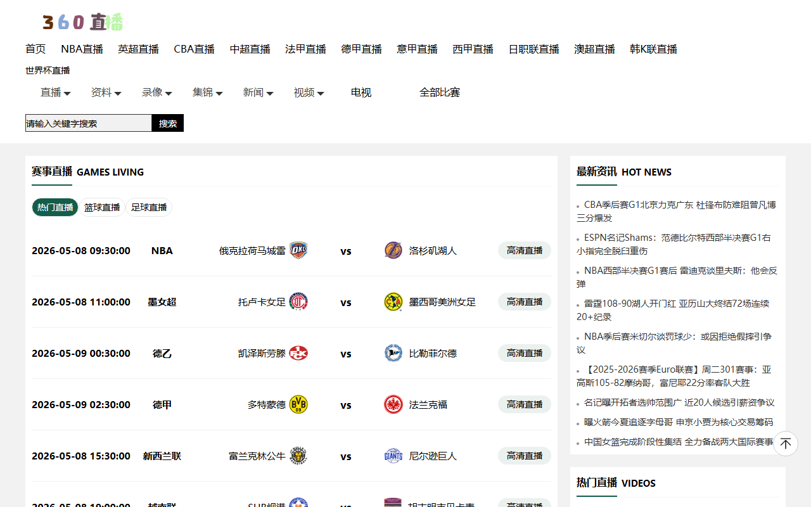Open 澳超直播 in top navigation

click(594, 49)
